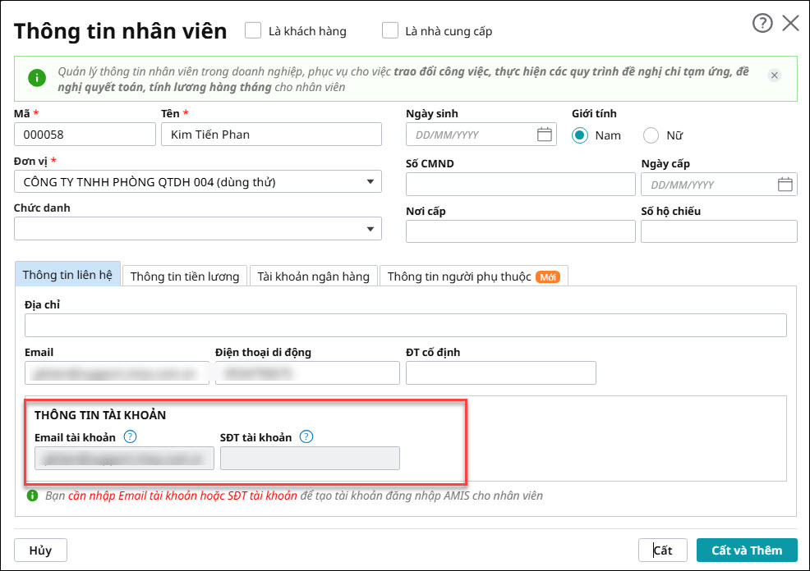
Task: Click help icon beside SĐT tài khoản
Action: point(306,437)
